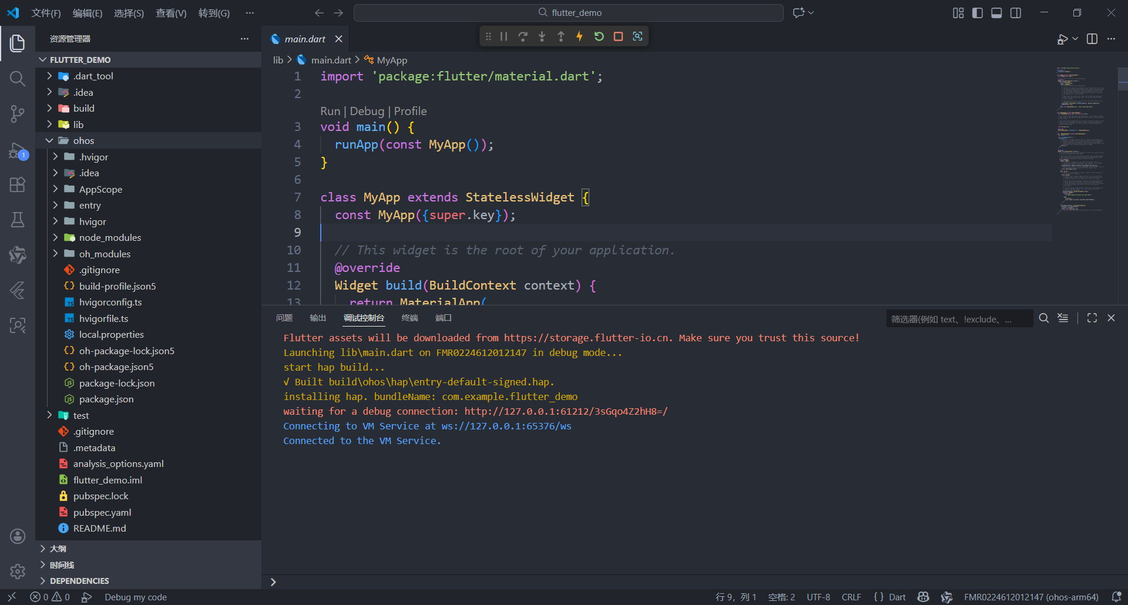1128x605 pixels.
Task: Expand the DEPENDENCIES section
Action: click(148, 581)
